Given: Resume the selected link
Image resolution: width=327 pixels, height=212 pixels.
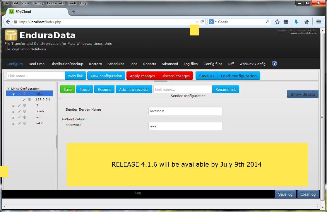Looking at the screenshot, I should (104, 89).
